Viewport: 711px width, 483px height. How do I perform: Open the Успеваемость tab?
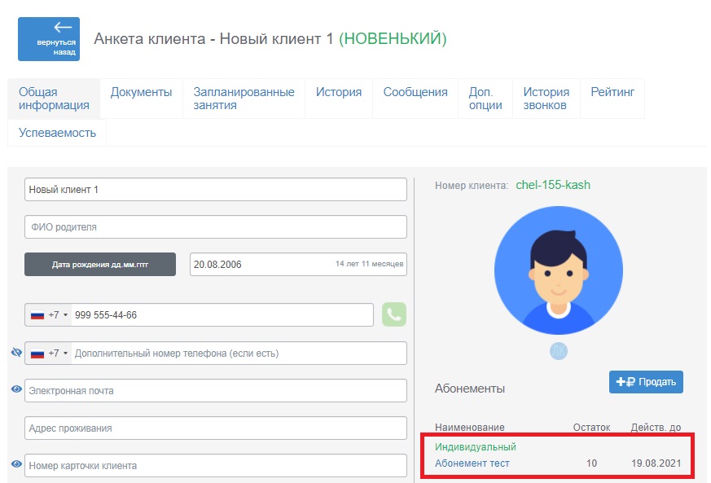pyautogui.click(x=57, y=133)
